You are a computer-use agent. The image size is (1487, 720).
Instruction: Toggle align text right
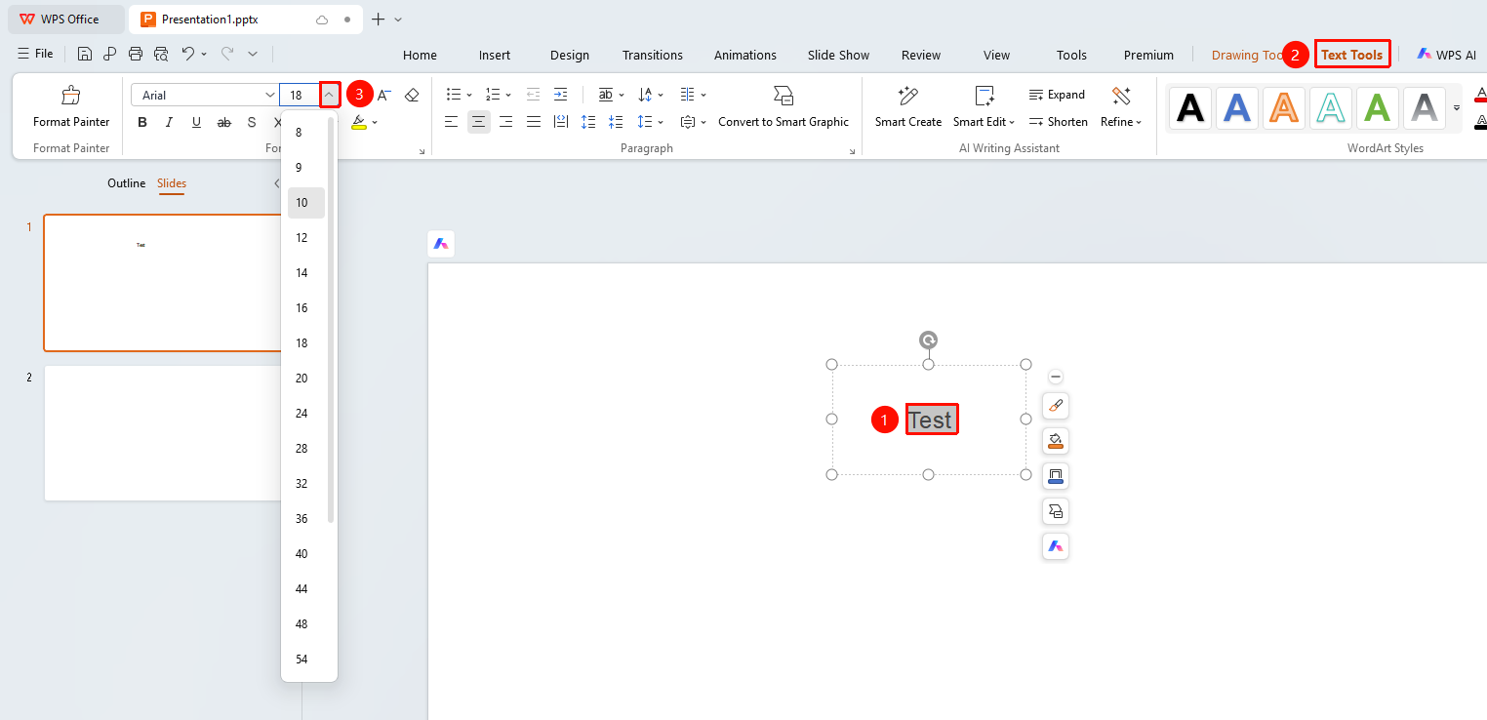[x=505, y=122]
